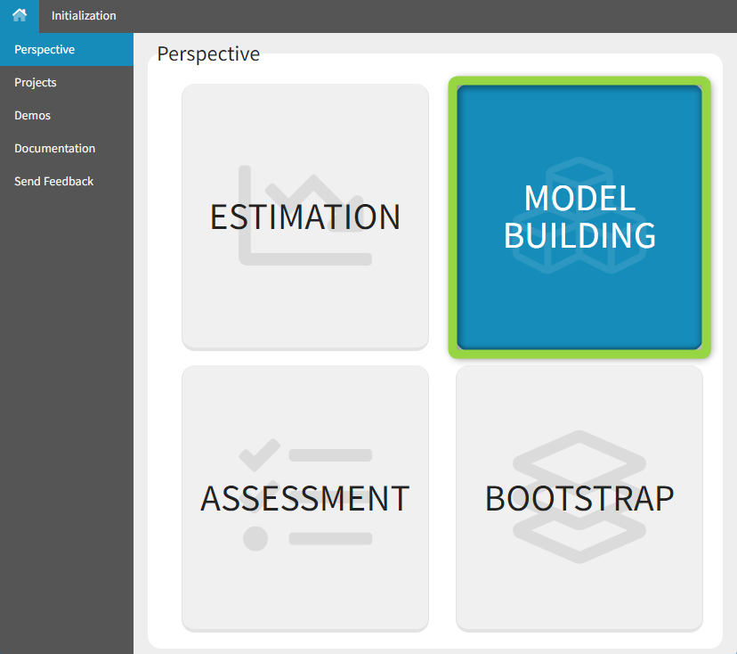Click the Home icon in top bar
737x654 pixels.
pyautogui.click(x=19, y=15)
